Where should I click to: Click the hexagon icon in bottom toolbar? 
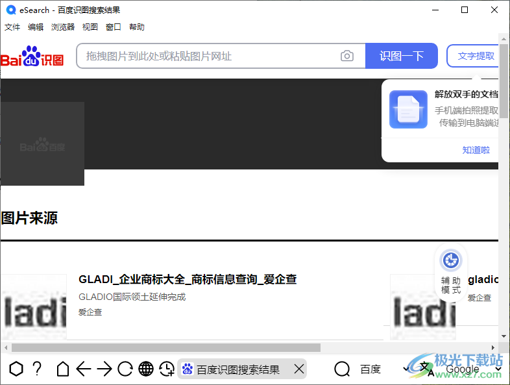point(16,369)
